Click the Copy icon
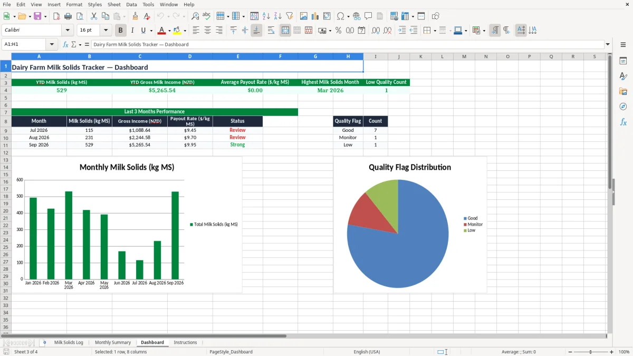633x356 pixels. [105, 16]
